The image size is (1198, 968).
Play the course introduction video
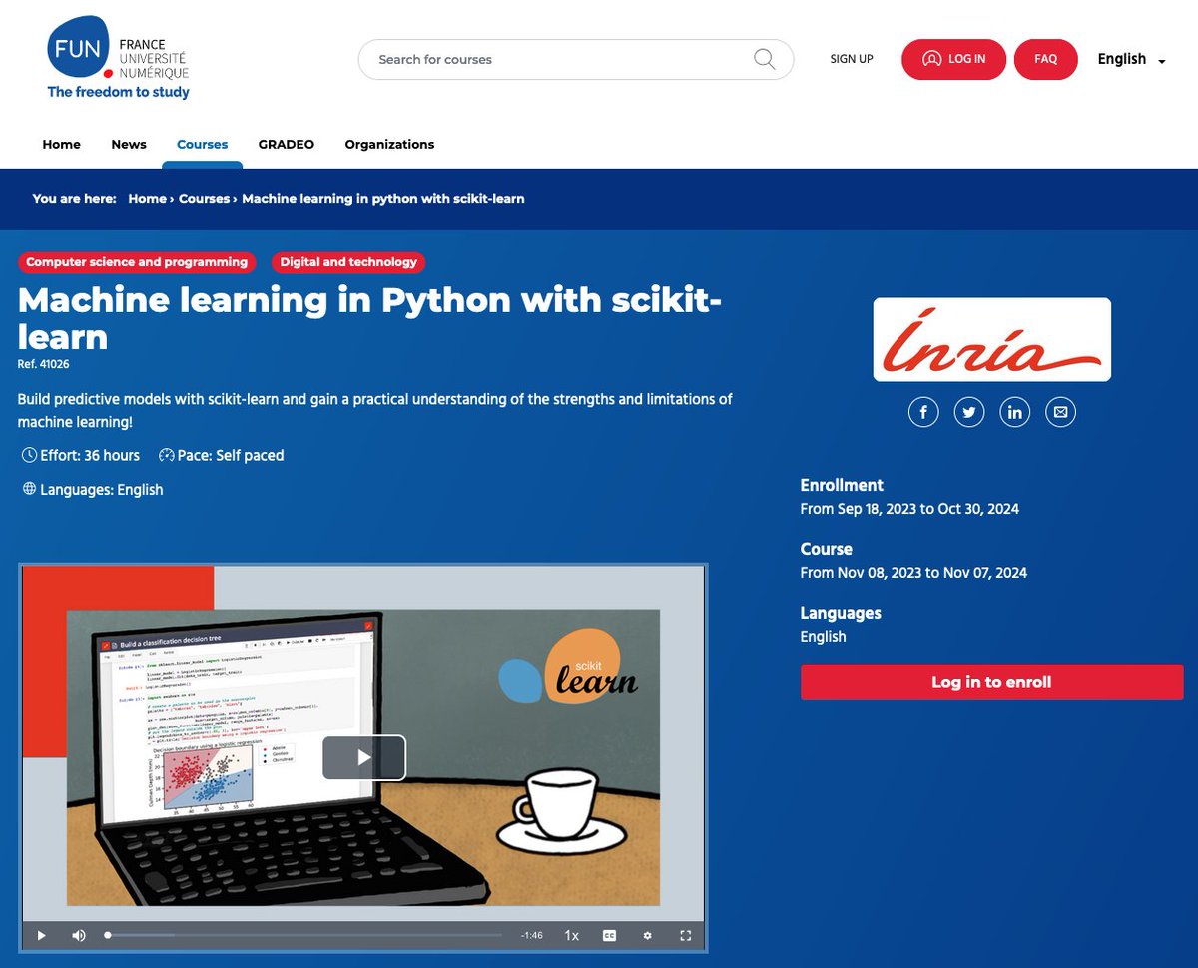(363, 757)
